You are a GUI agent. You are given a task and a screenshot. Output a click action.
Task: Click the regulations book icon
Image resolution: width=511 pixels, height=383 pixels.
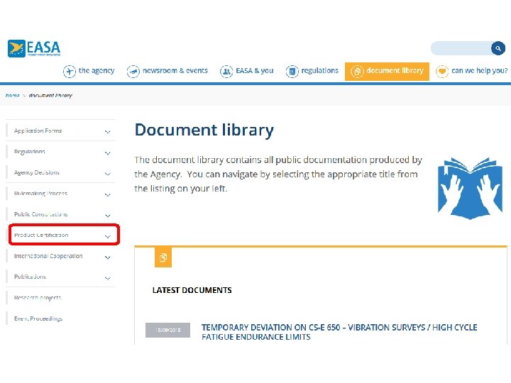point(292,71)
